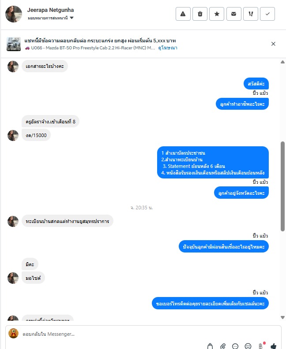Open saved replies speech bubble icon
The height and width of the screenshot is (349, 286).
point(235,346)
